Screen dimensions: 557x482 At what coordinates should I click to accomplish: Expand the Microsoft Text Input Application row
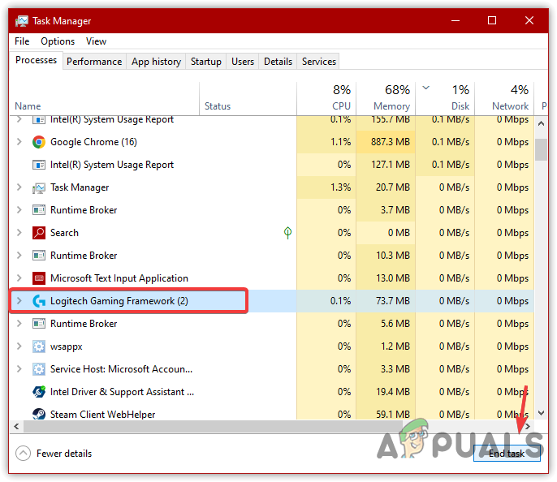tap(19, 278)
